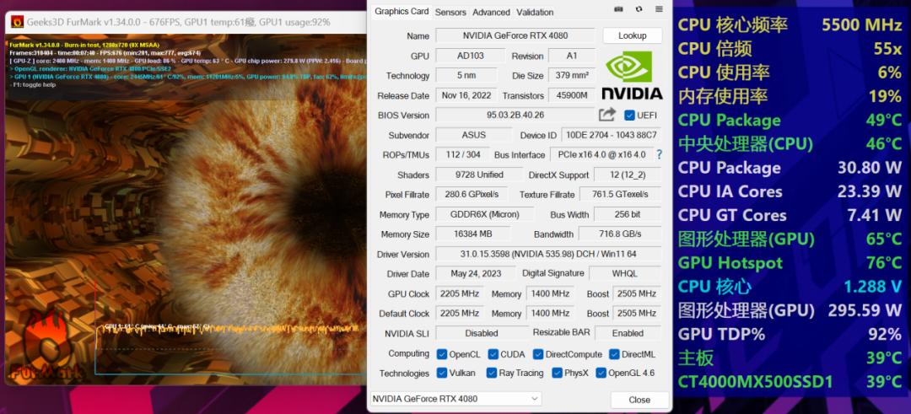
Task: Click the GPU TDP% 92% reading
Action: coord(790,334)
